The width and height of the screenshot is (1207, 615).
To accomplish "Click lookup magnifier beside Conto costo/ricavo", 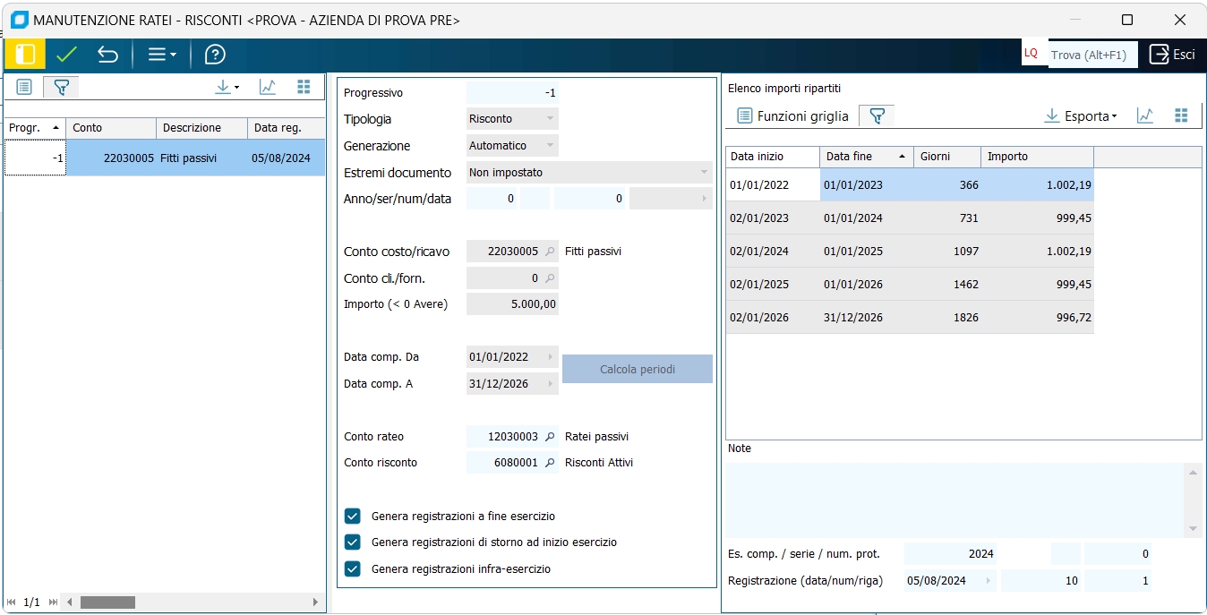I will [x=550, y=252].
